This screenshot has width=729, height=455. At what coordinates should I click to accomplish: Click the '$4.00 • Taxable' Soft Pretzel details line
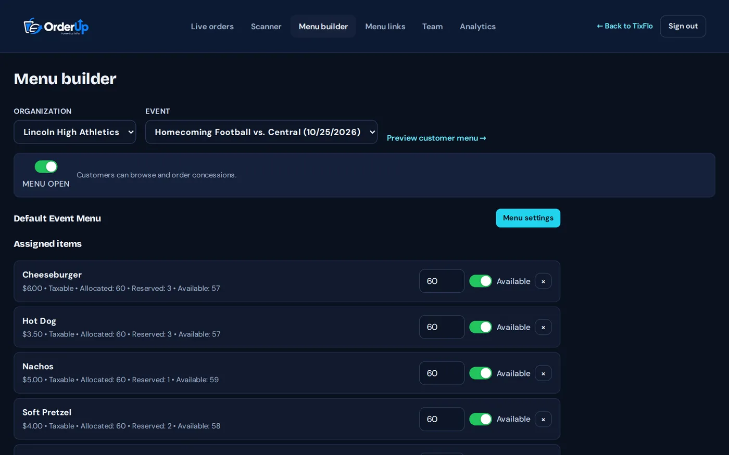point(121,426)
